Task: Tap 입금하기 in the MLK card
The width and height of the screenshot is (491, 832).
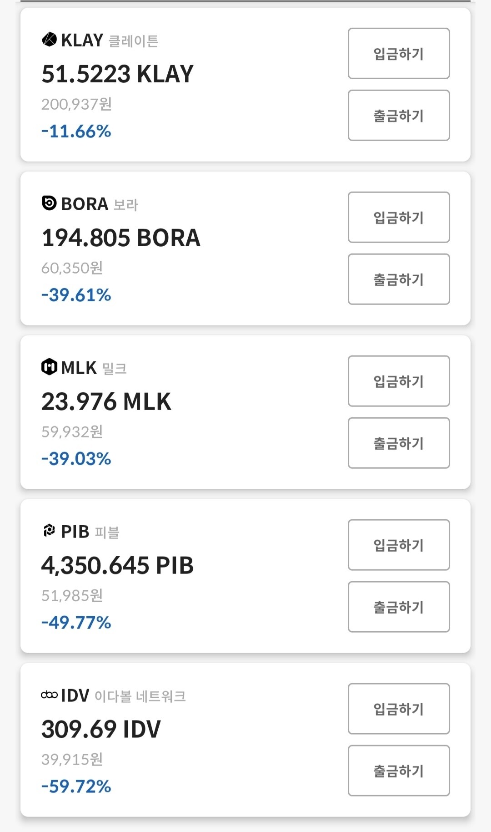Action: click(x=399, y=381)
